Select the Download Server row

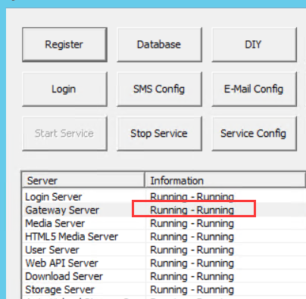point(164,276)
